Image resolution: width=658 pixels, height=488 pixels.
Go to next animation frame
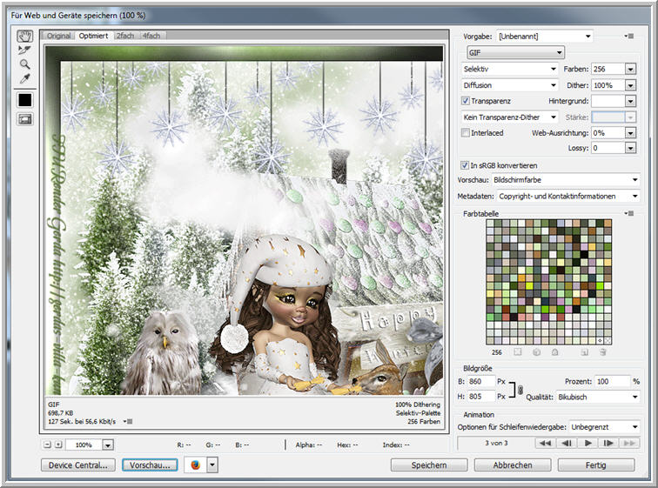[608, 443]
